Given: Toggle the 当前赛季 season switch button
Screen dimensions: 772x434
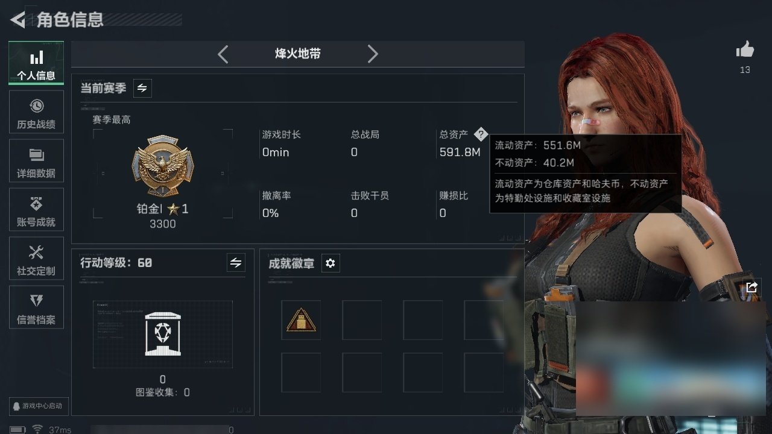Looking at the screenshot, I should [142, 88].
